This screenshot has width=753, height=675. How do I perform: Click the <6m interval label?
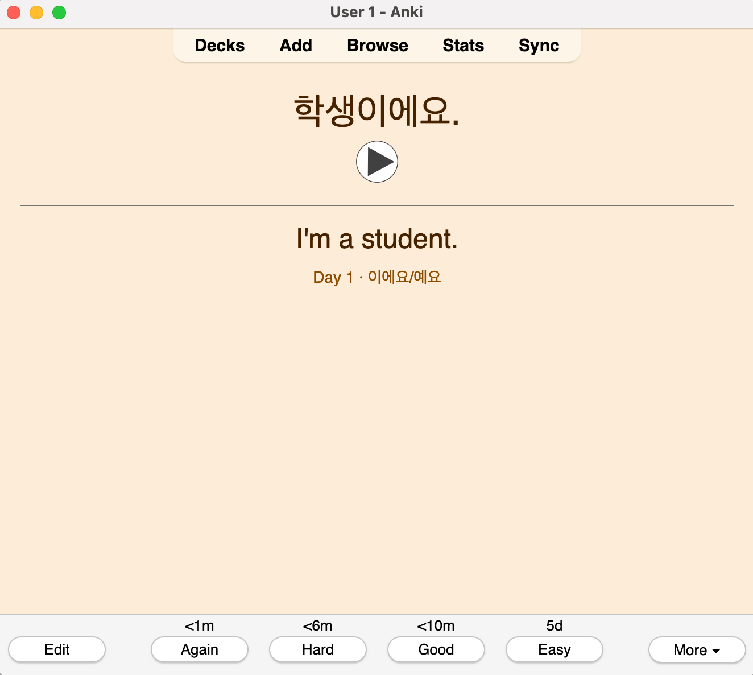[x=318, y=626]
